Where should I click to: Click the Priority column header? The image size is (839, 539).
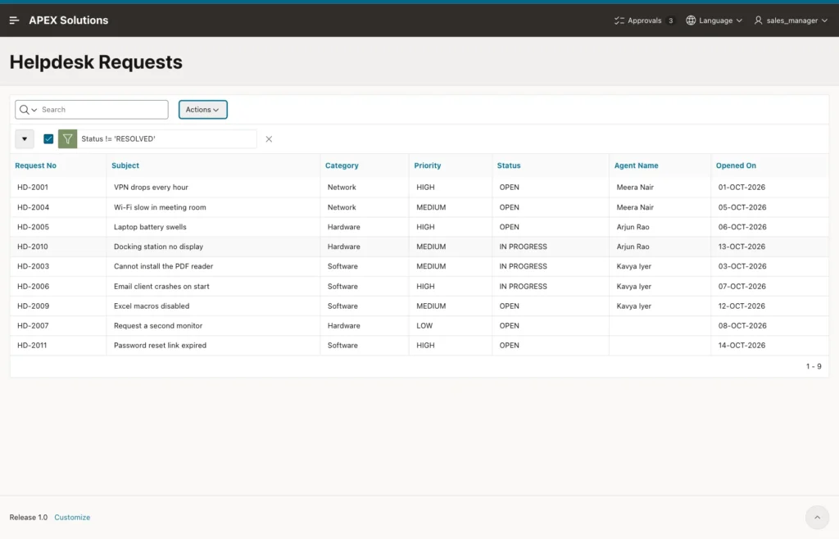tap(428, 165)
